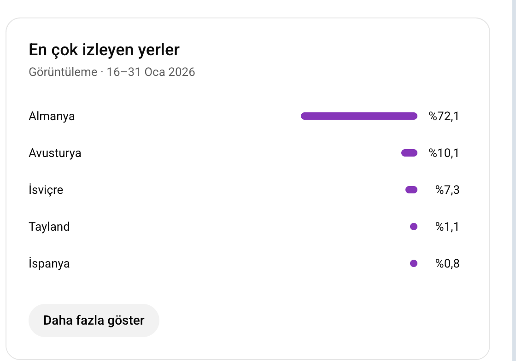516x361 pixels.
Task: Click the "Daha fazla göster" button
Action: click(94, 320)
